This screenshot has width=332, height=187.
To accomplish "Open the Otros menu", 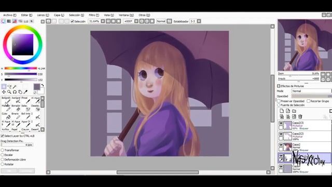I will click(144, 15).
